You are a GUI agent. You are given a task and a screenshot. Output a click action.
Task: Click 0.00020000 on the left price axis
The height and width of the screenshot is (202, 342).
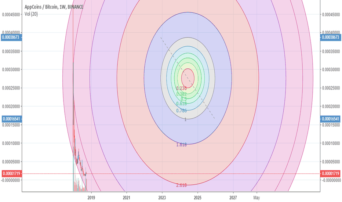pos(11,107)
